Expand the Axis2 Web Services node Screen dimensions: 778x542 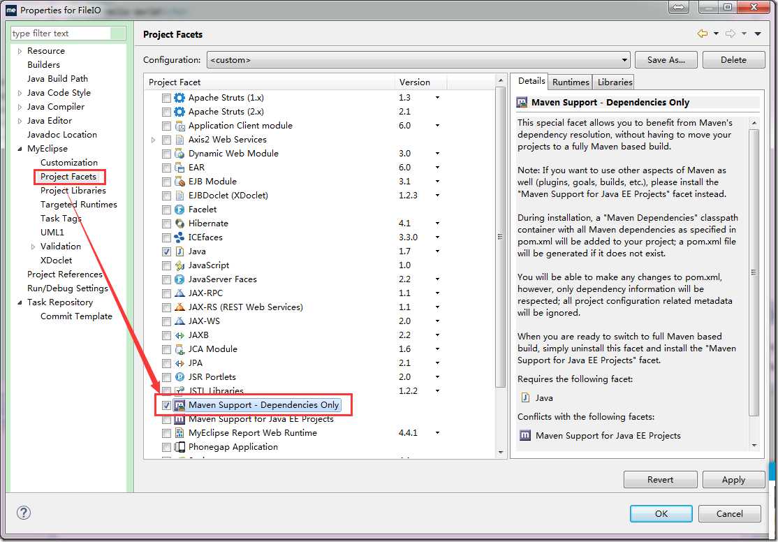[154, 140]
